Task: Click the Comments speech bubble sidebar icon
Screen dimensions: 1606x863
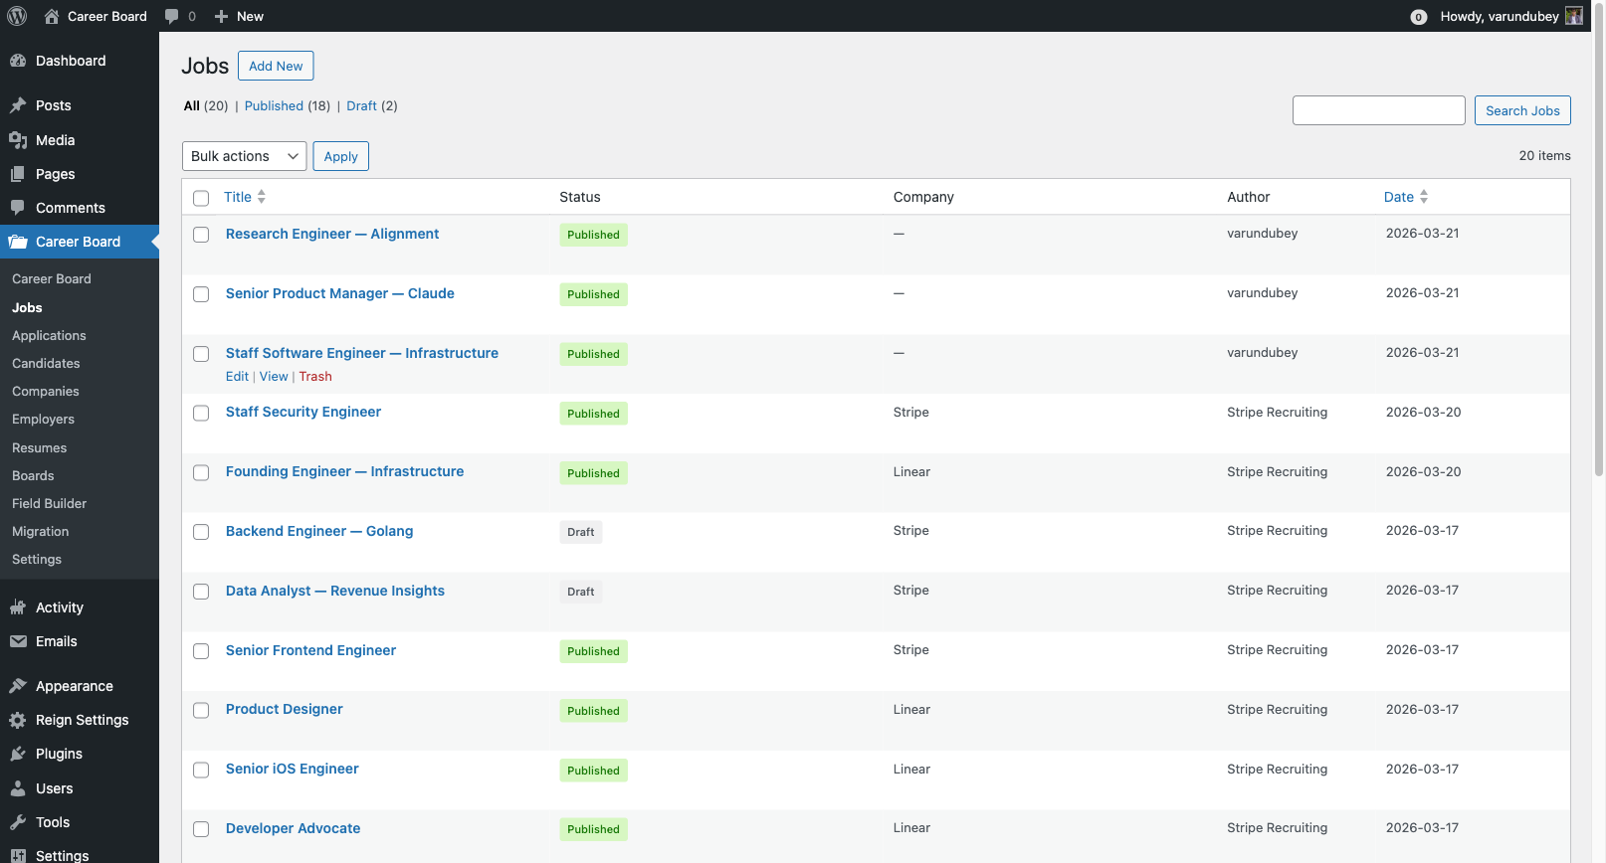Action: 18,208
